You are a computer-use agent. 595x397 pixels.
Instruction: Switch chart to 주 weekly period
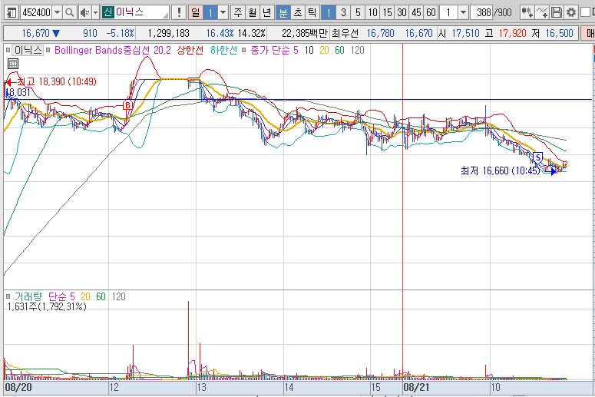(238, 12)
